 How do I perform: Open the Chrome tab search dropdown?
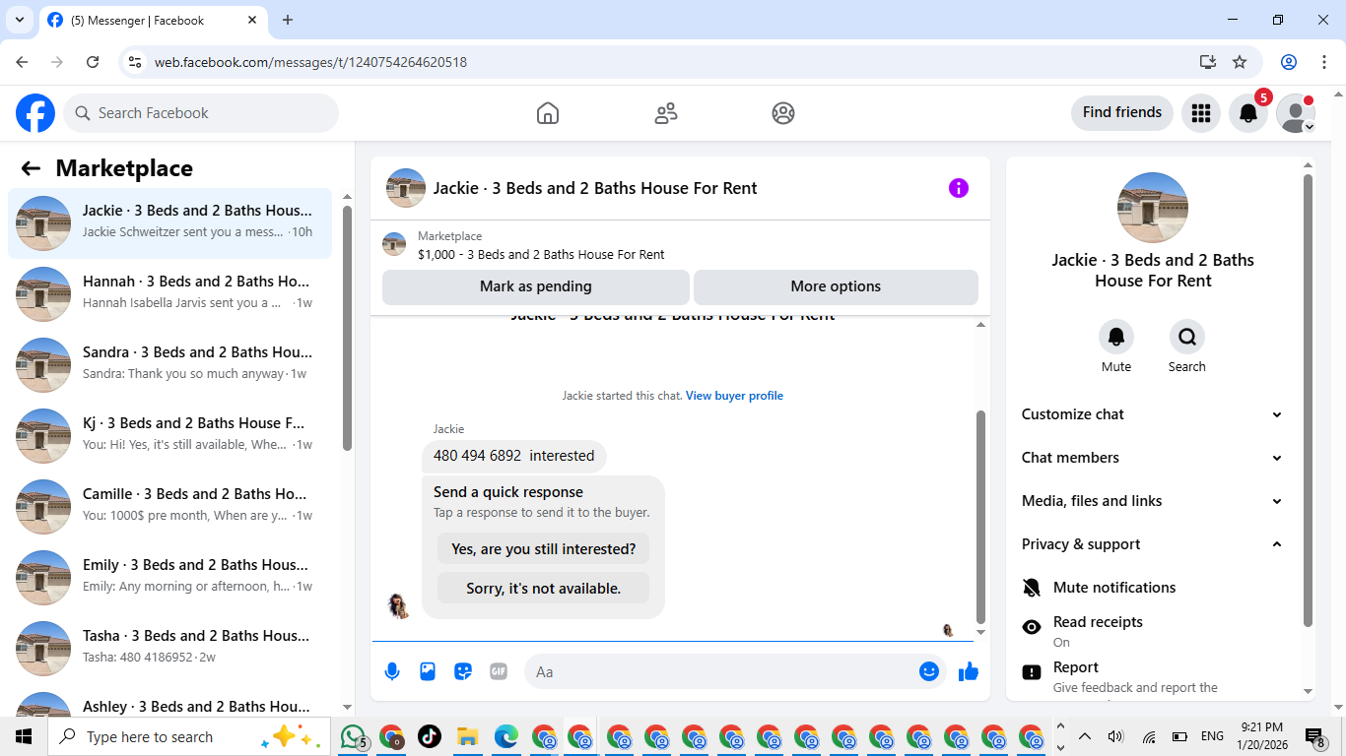(x=19, y=20)
